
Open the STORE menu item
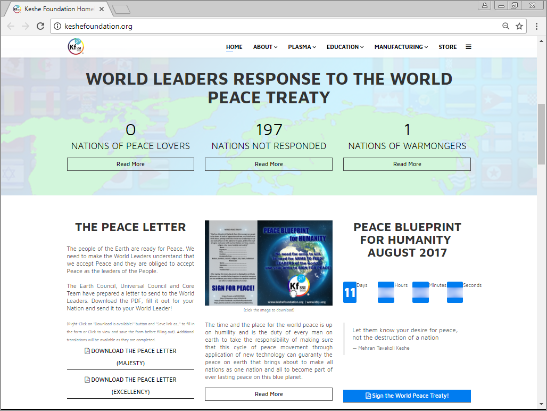447,47
